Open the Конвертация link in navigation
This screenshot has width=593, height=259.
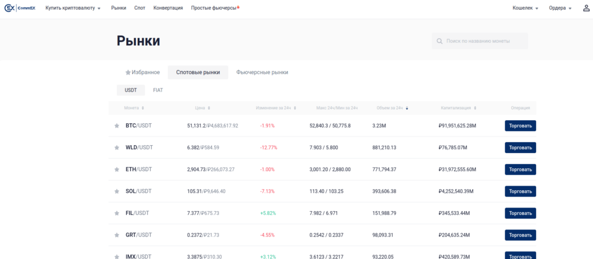168,8
